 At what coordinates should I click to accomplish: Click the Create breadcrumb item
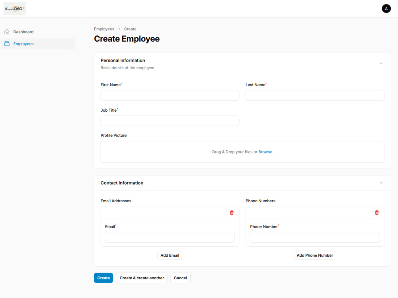click(130, 29)
